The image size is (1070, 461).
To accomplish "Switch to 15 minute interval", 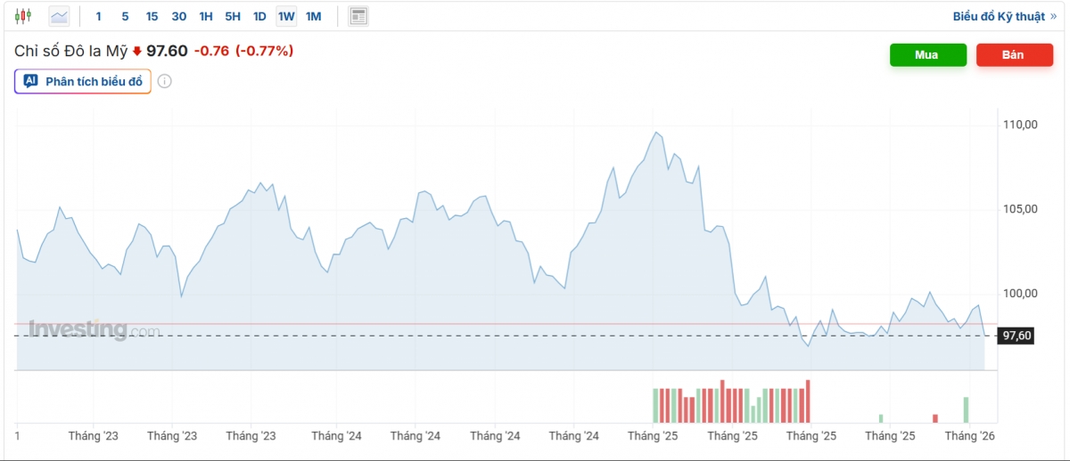I will pyautogui.click(x=152, y=16).
